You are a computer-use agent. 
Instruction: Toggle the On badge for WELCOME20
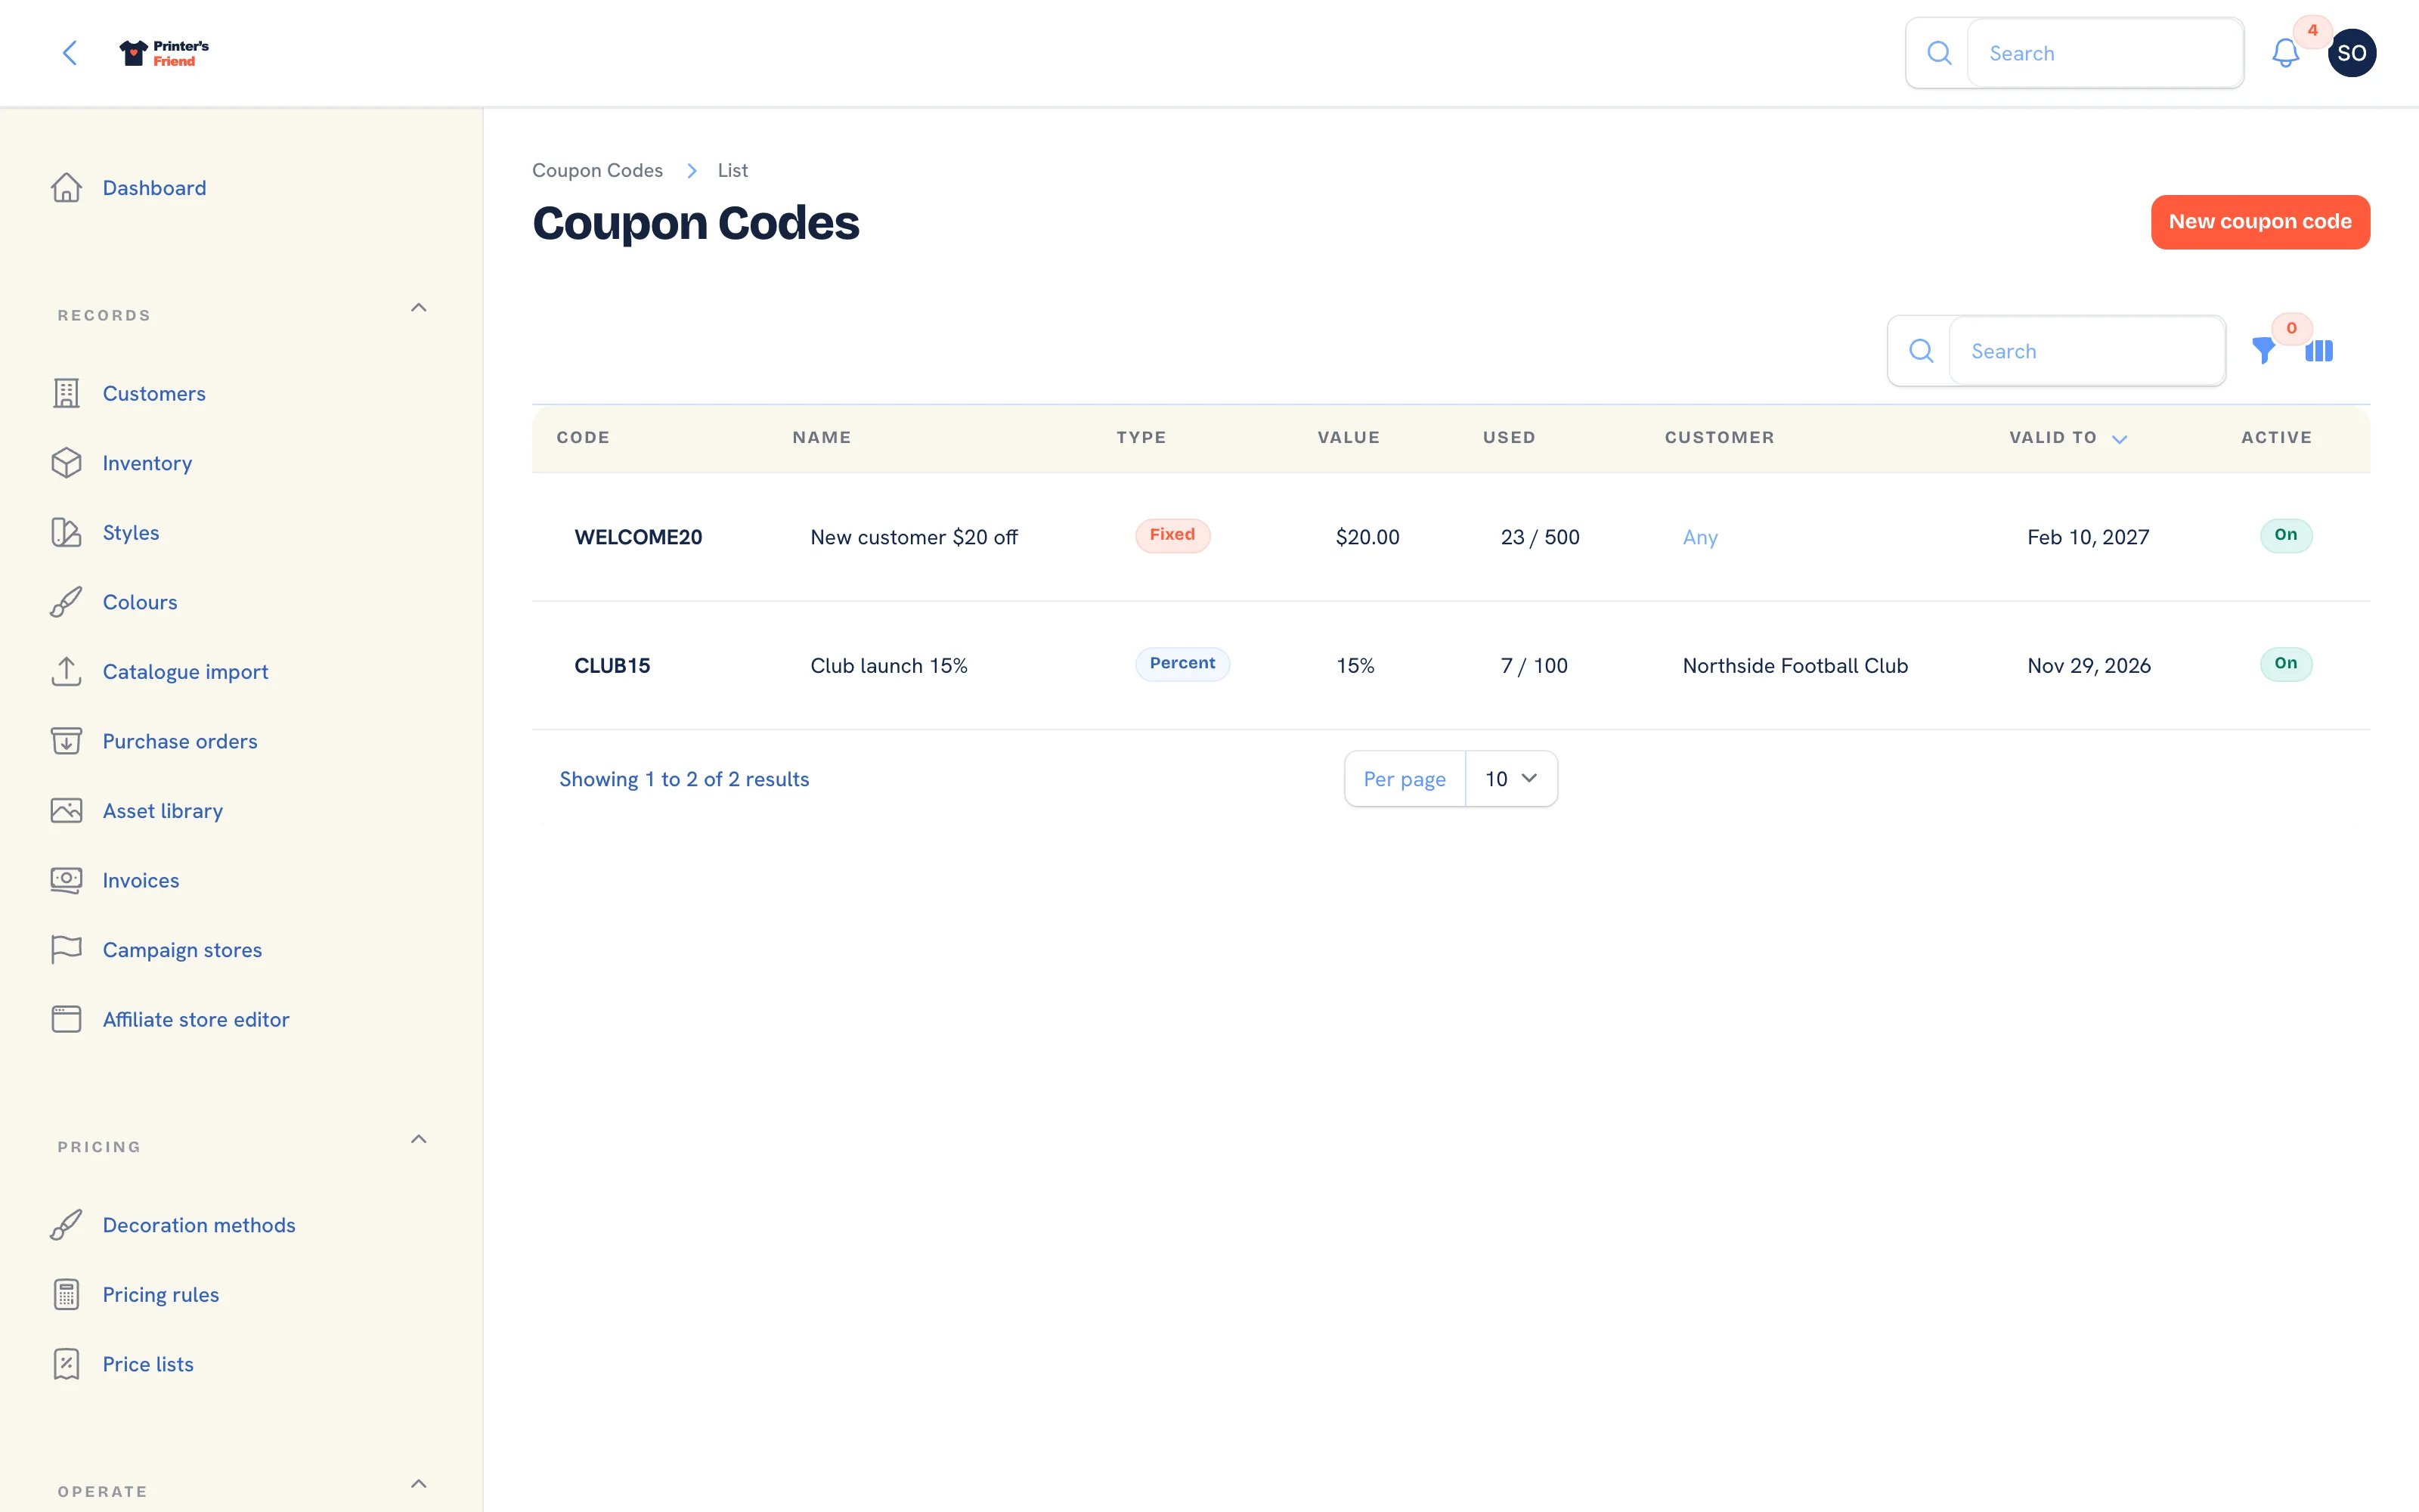click(2285, 535)
